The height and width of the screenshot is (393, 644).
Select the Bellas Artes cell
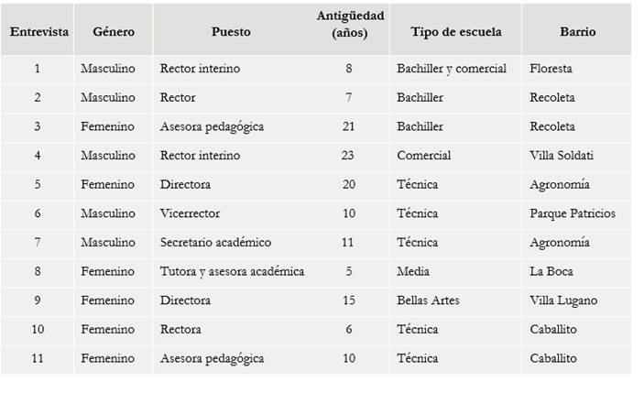coord(428,300)
